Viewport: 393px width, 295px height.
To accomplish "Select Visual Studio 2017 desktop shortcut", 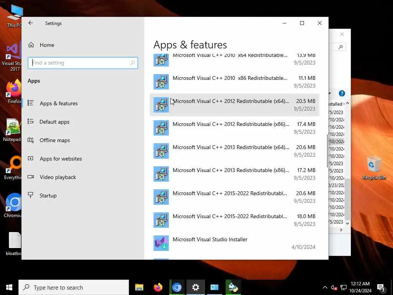I will click(x=12, y=57).
